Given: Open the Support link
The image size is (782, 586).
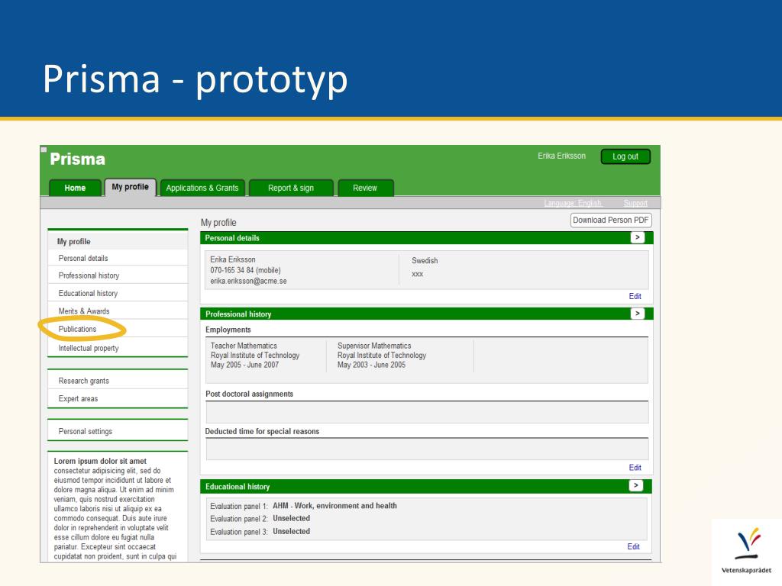Looking at the screenshot, I should [635, 203].
